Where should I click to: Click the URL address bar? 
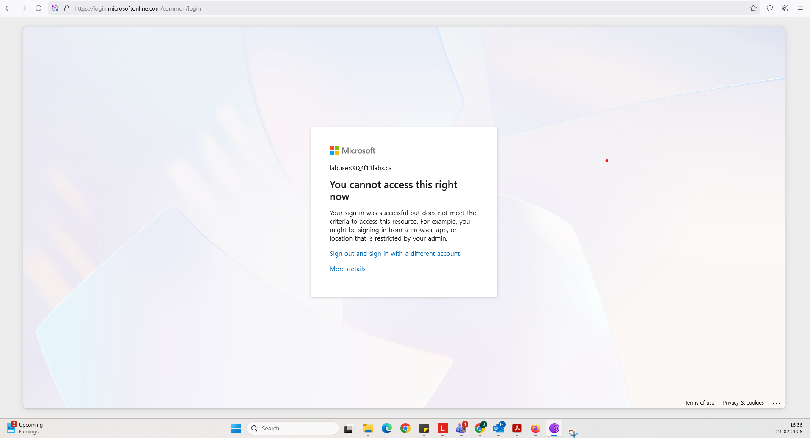[381, 8]
